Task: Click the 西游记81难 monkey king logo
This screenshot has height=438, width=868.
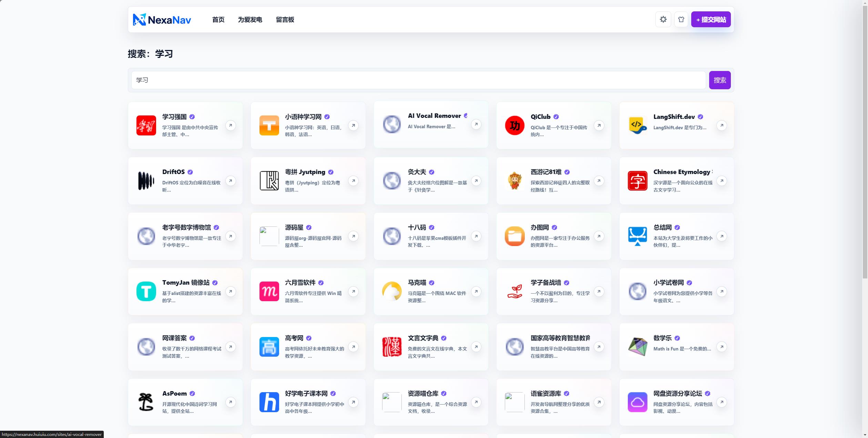Action: pyautogui.click(x=515, y=181)
